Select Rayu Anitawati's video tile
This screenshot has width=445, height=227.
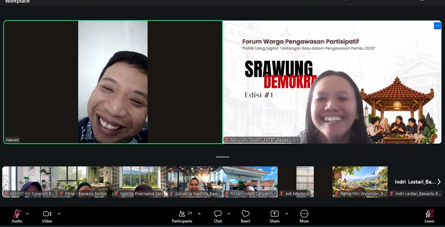332,82
